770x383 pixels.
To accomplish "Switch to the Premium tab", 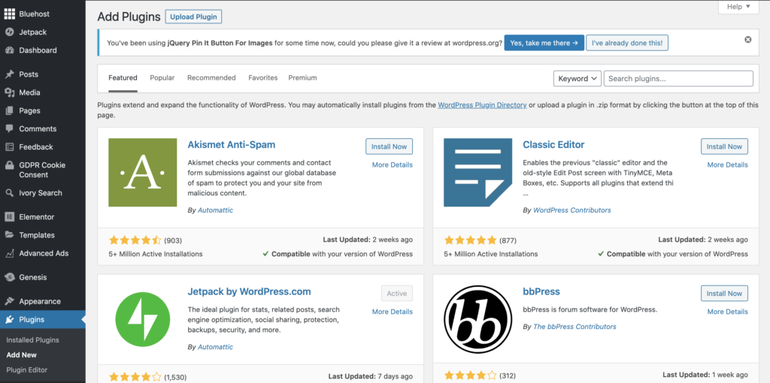I will (302, 78).
